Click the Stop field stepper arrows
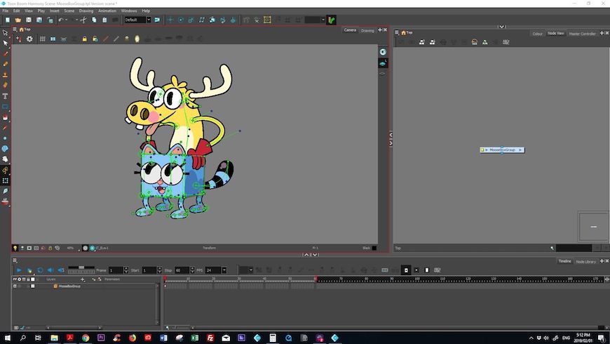This screenshot has height=344, width=610. [x=192, y=270]
